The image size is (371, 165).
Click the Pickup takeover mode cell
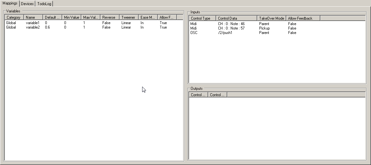(x=265, y=28)
